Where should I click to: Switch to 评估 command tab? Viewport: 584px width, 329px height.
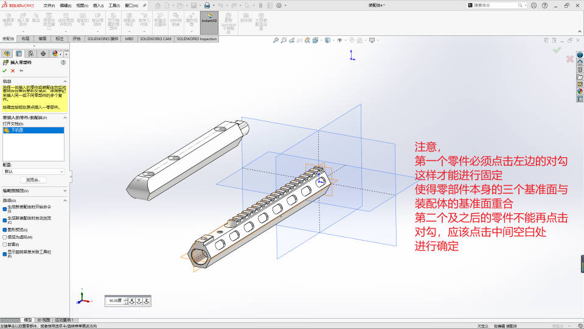tap(77, 39)
